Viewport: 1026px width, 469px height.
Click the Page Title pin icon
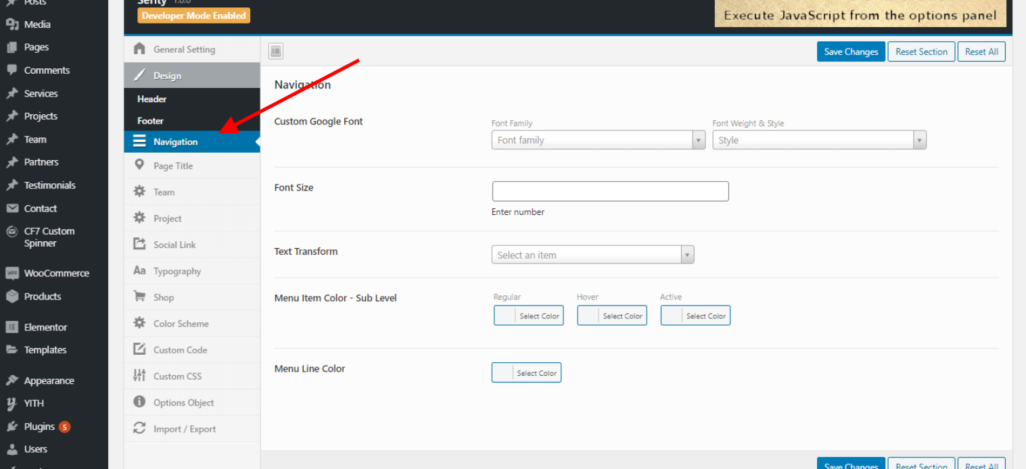click(140, 165)
